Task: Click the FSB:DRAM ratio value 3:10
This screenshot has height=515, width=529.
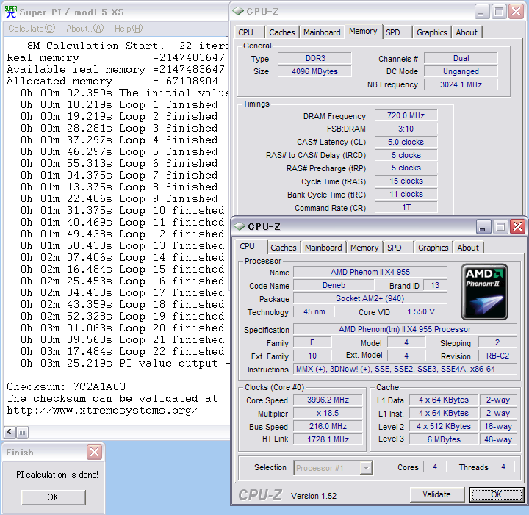Action: 406,129
